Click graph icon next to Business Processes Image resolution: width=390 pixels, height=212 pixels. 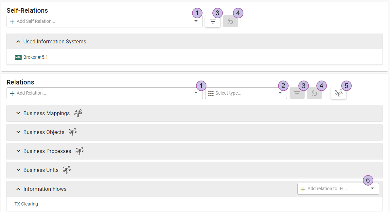[80, 151]
